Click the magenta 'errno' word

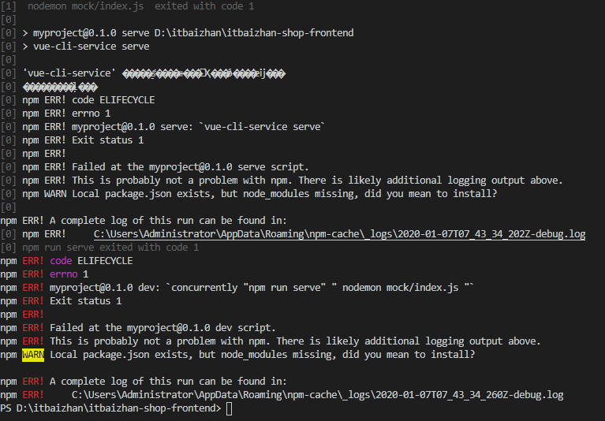point(64,274)
